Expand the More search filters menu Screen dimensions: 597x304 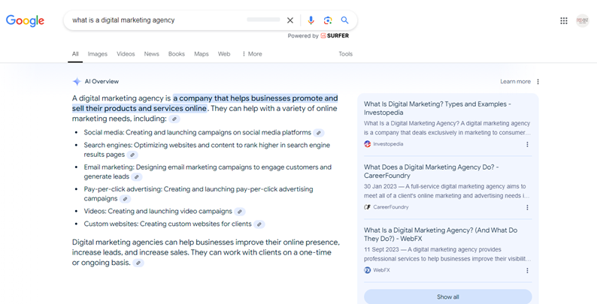click(x=252, y=54)
